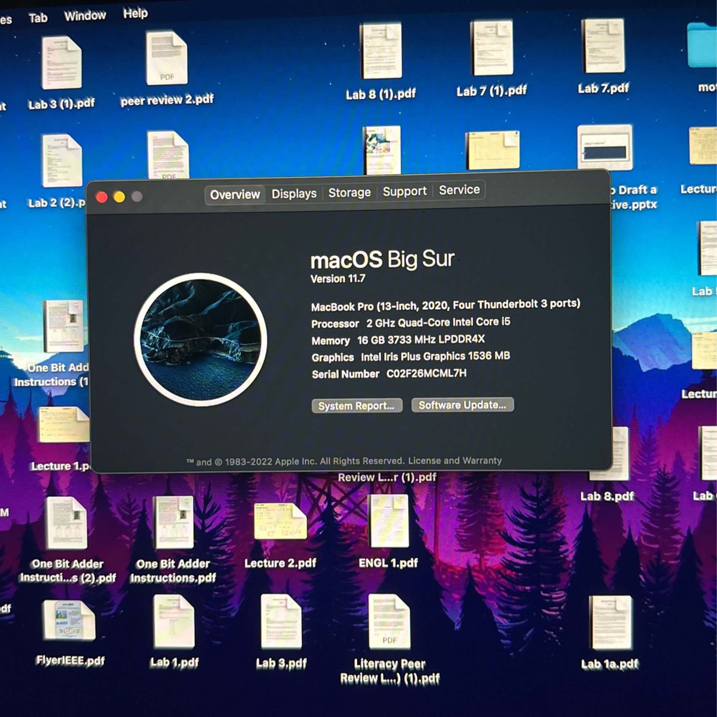717x717 pixels.
Task: Select the ENGL 1.pdf file icon
Action: click(388, 521)
